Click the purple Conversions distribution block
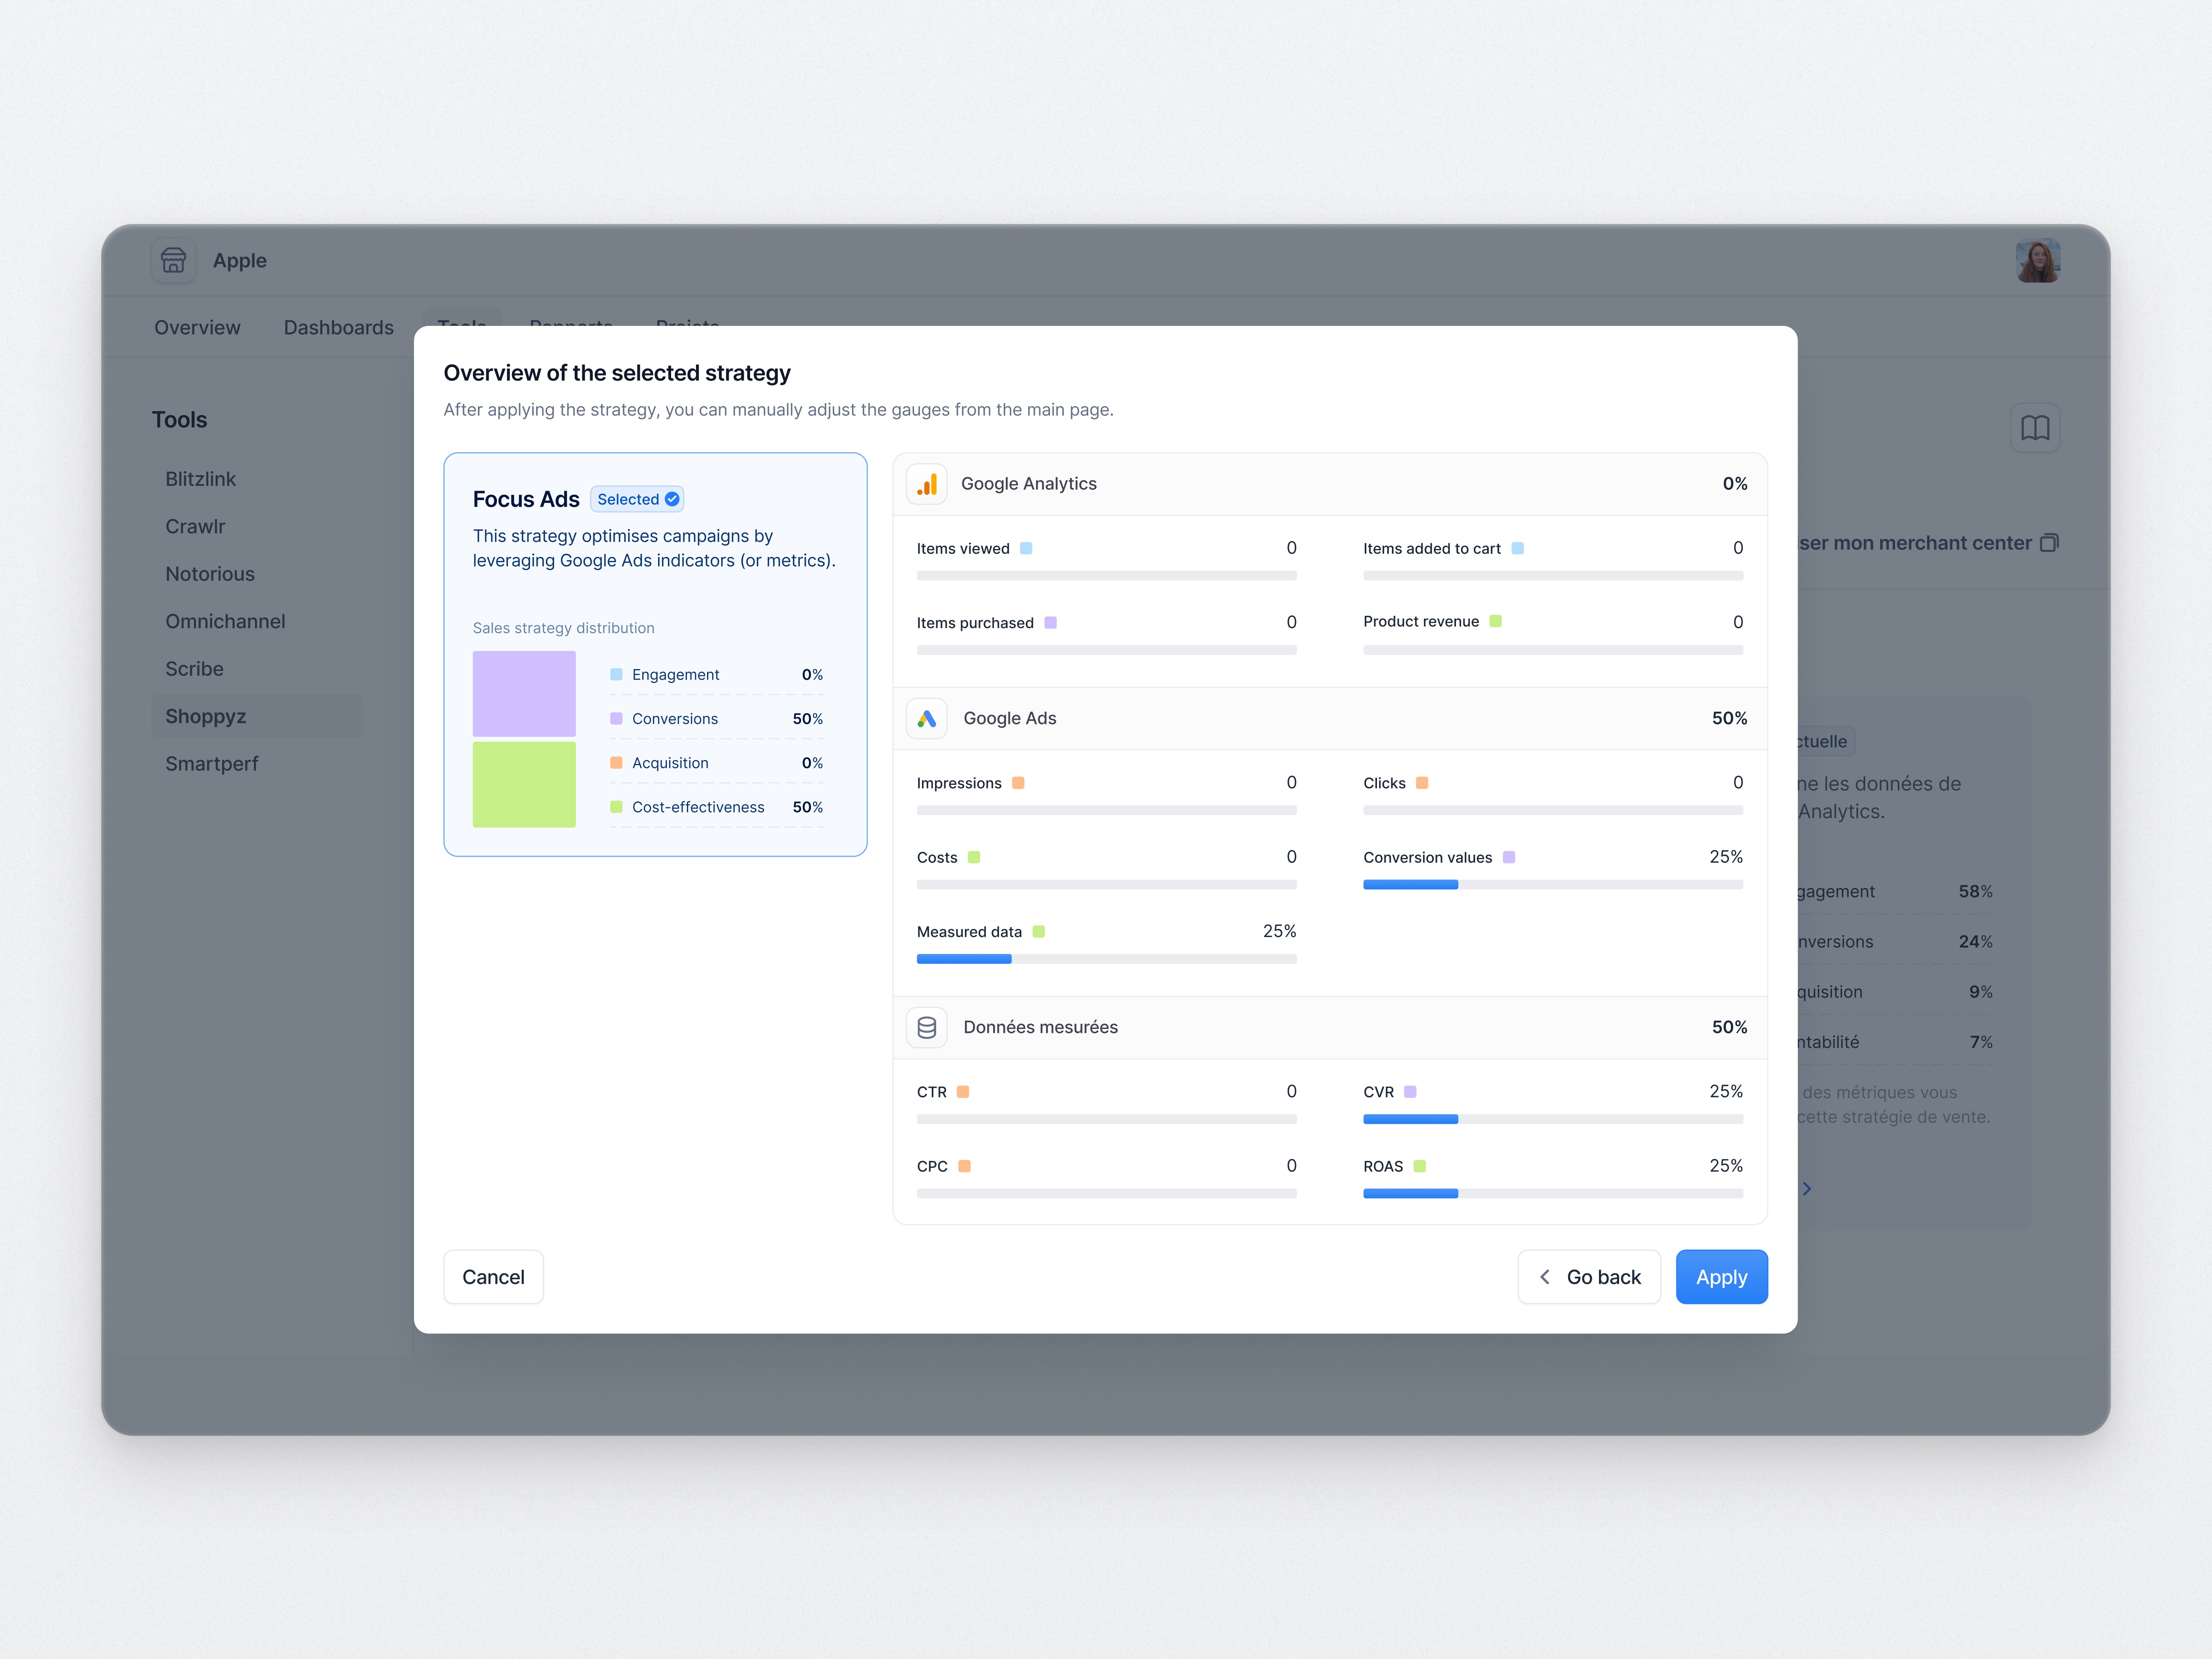 524,694
